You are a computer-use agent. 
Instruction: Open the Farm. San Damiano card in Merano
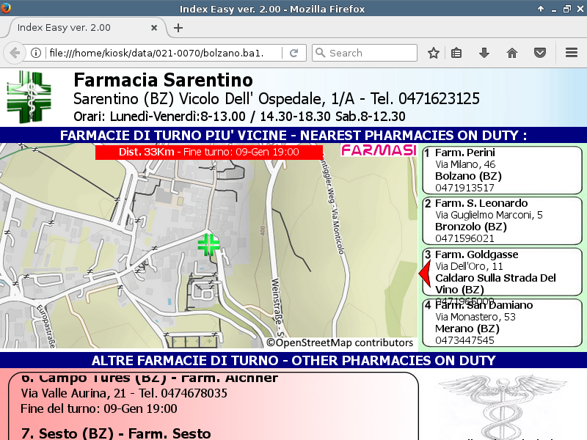click(502, 323)
